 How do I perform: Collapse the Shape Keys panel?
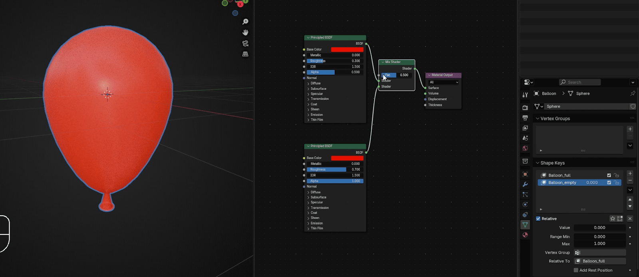[538, 163]
